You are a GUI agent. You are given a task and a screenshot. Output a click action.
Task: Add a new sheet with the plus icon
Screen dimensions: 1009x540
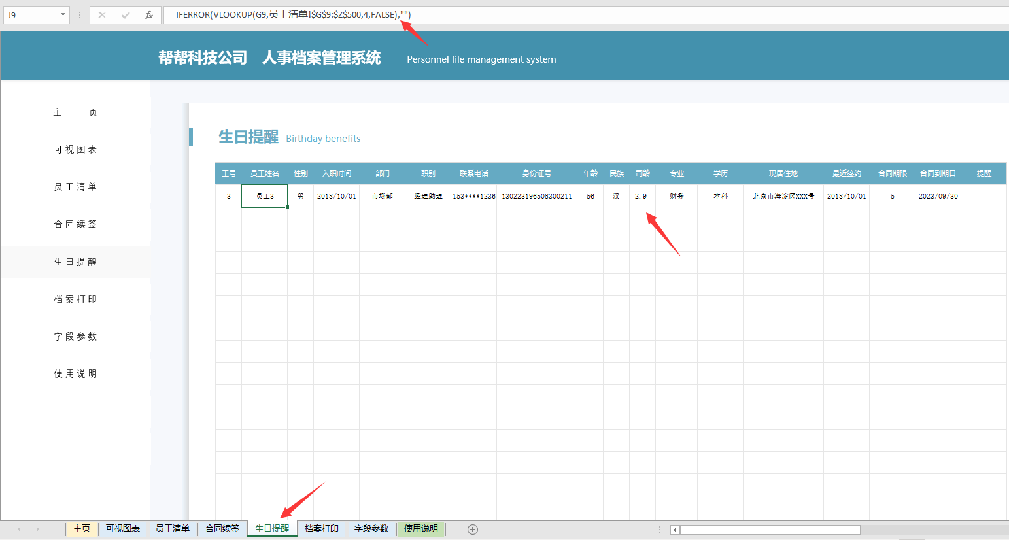coord(473,530)
